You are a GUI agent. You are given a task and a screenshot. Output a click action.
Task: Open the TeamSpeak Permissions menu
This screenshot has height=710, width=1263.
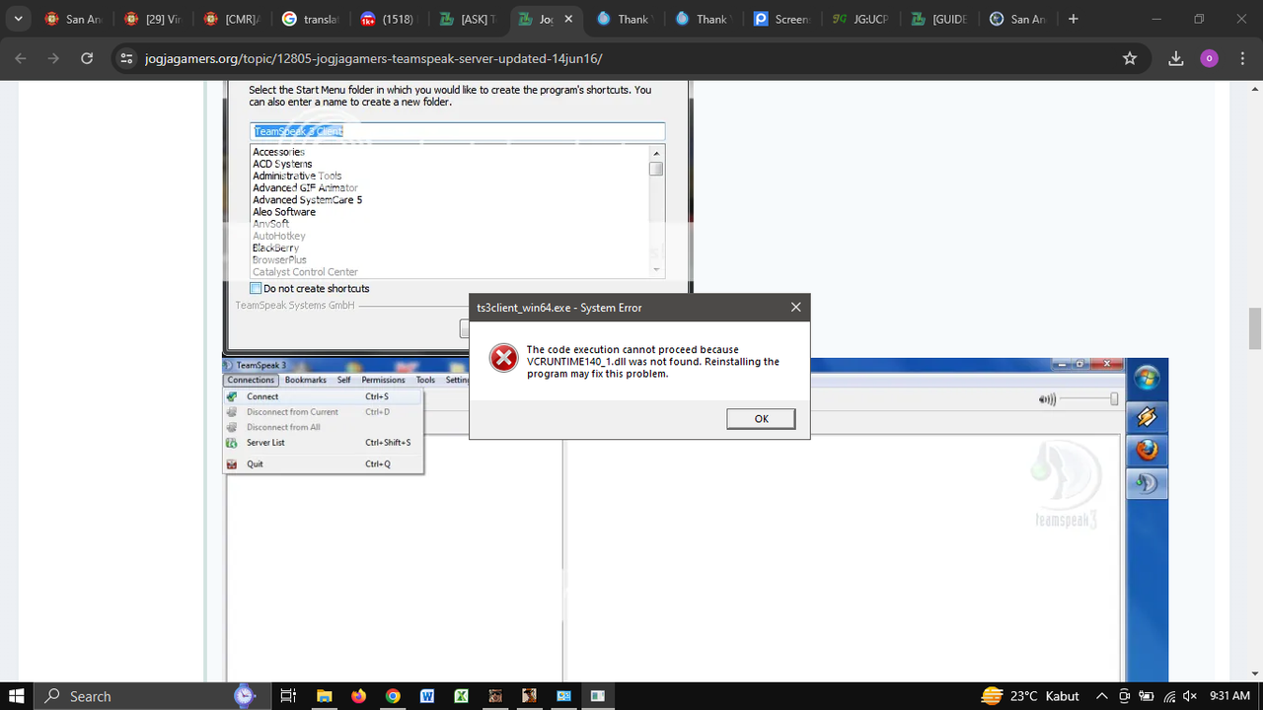coord(383,380)
